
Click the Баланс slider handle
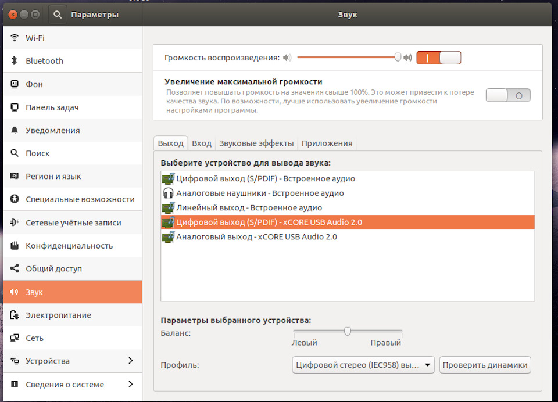click(348, 332)
